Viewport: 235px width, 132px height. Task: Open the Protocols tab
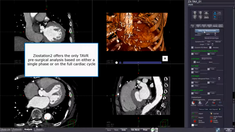point(17,129)
